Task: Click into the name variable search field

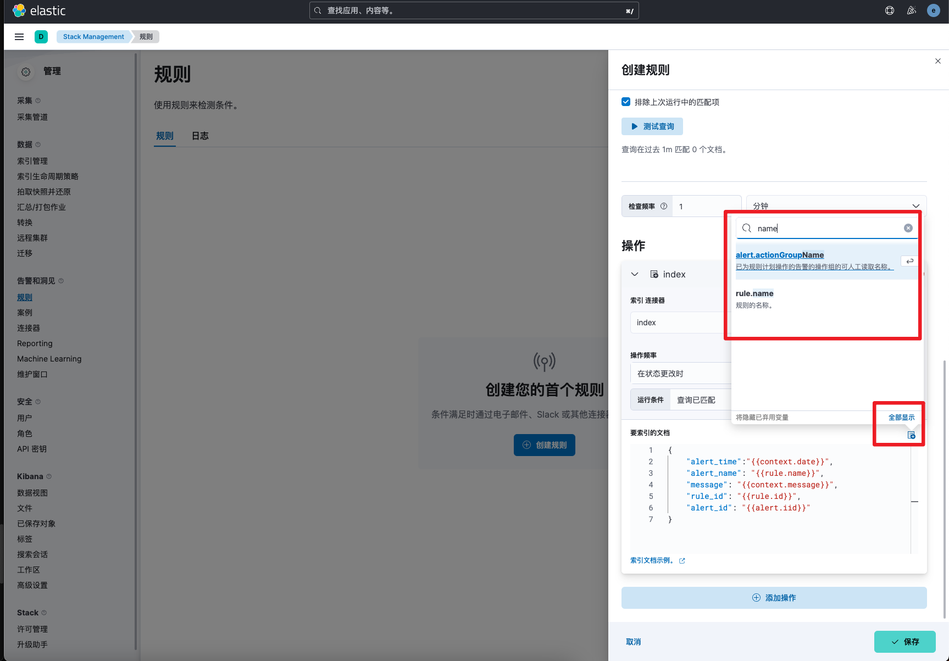Action: 827,228
